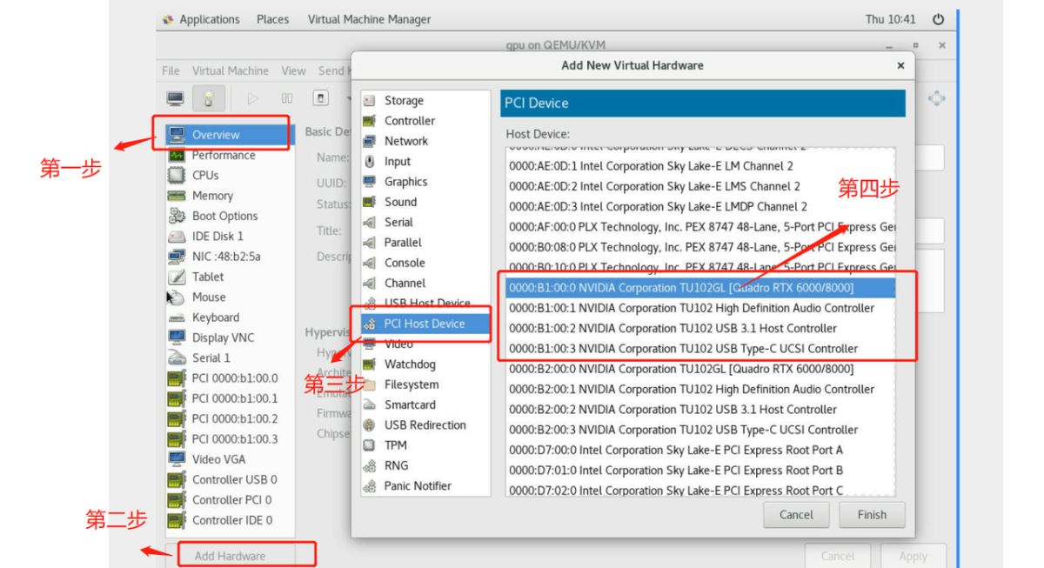Choose Storage in the hardware type list
The width and height of the screenshot is (1044, 568).
click(x=404, y=101)
